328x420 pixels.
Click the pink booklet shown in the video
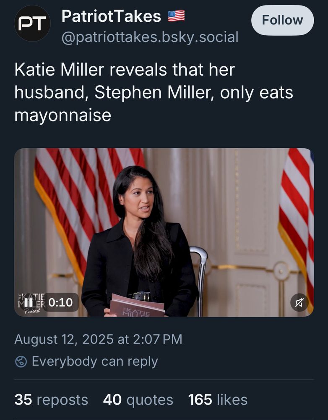coord(136,306)
